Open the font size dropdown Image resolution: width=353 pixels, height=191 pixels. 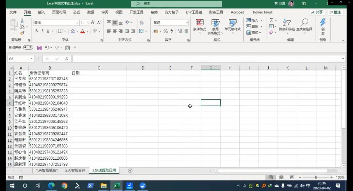pos(88,23)
